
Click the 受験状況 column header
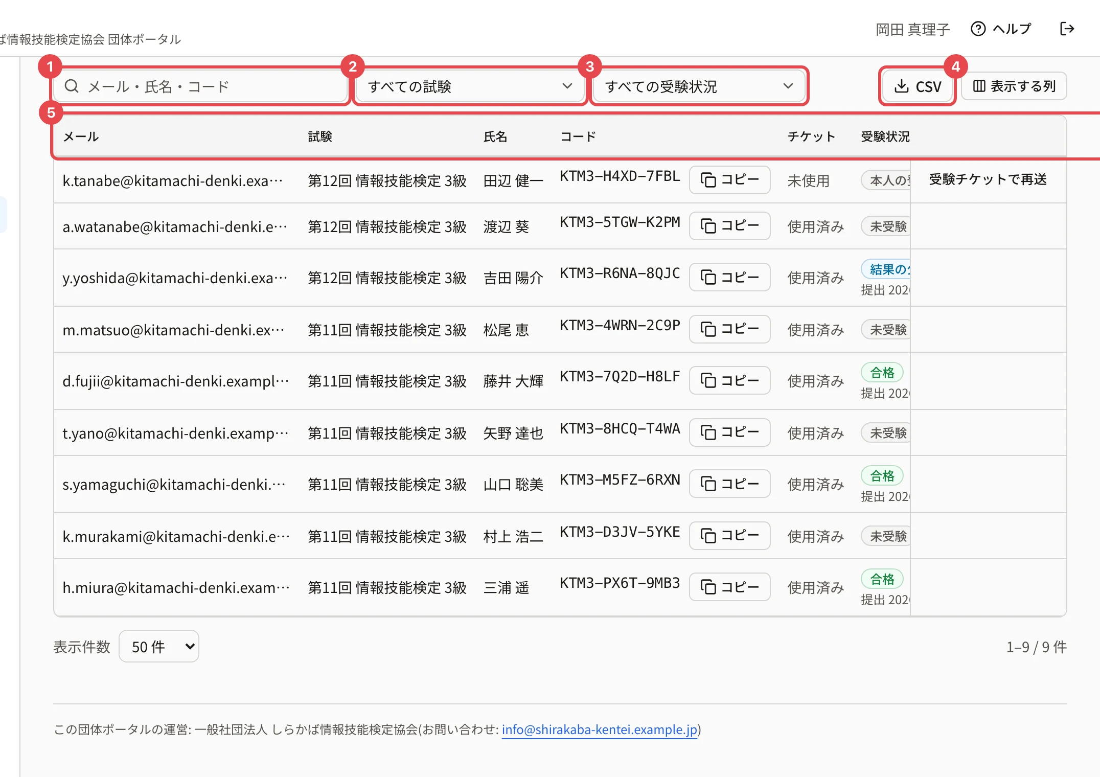885,136
